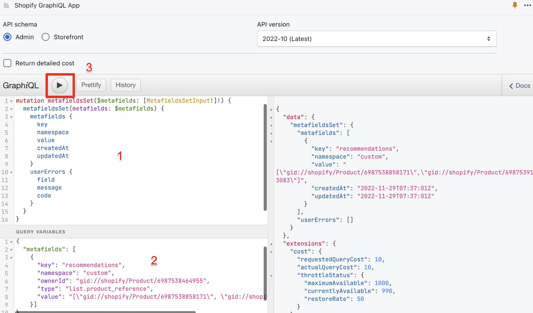The height and width of the screenshot is (313, 533).
Task: Click the value field on query line 6
Action: tap(46, 140)
